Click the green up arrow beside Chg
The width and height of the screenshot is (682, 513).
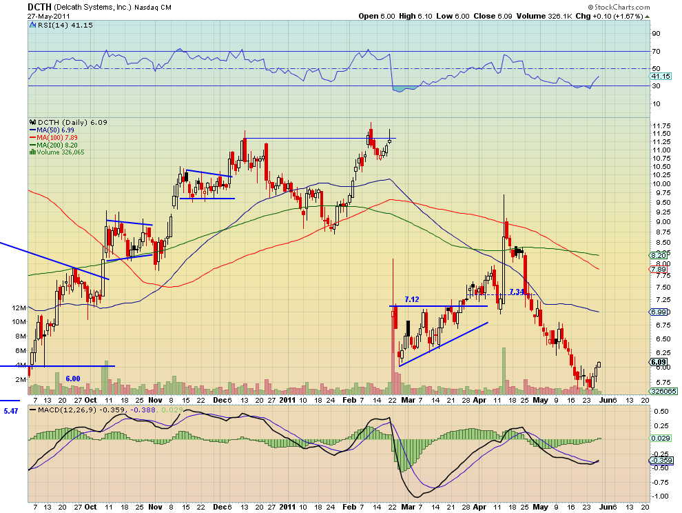pos(647,17)
